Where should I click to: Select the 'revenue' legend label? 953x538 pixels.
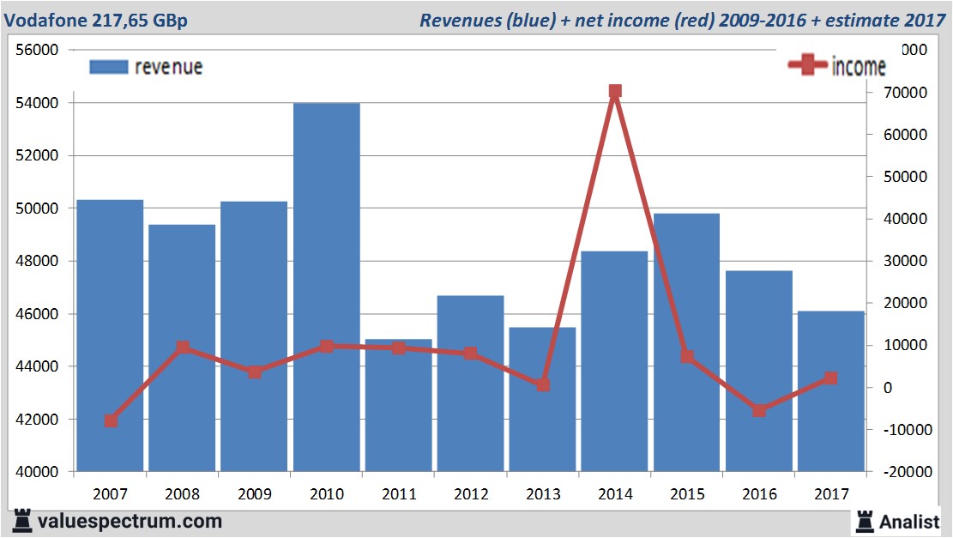(168, 67)
